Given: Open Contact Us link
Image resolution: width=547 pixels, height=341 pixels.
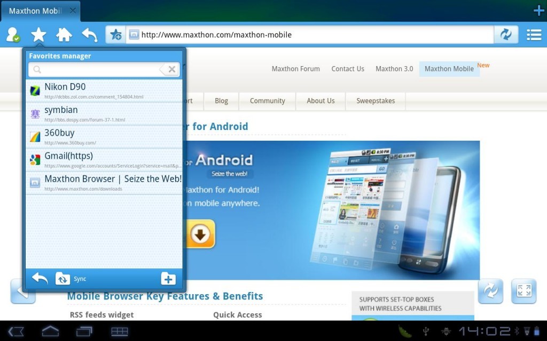Looking at the screenshot, I should (x=347, y=69).
